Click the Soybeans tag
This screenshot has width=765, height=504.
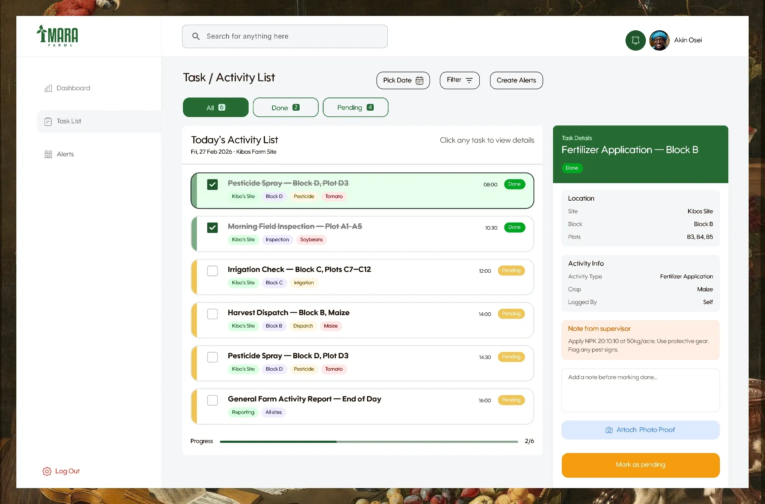pos(311,240)
